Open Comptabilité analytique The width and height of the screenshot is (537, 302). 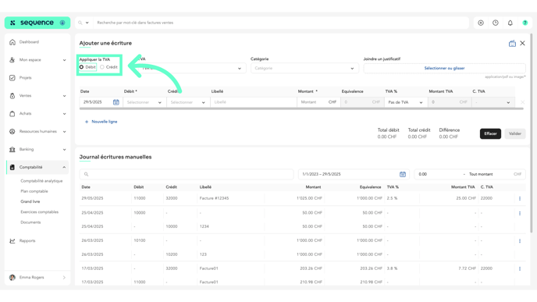coord(41,181)
